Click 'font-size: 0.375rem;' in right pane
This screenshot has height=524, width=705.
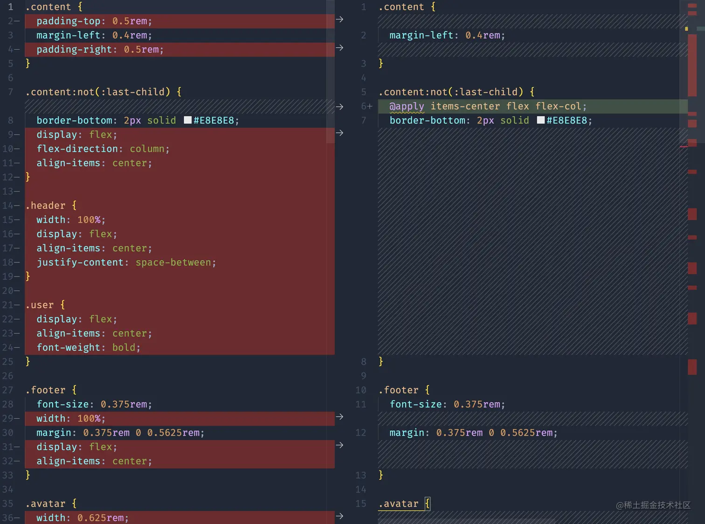coord(447,404)
